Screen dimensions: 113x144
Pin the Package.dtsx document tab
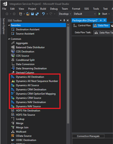tap(101, 20)
